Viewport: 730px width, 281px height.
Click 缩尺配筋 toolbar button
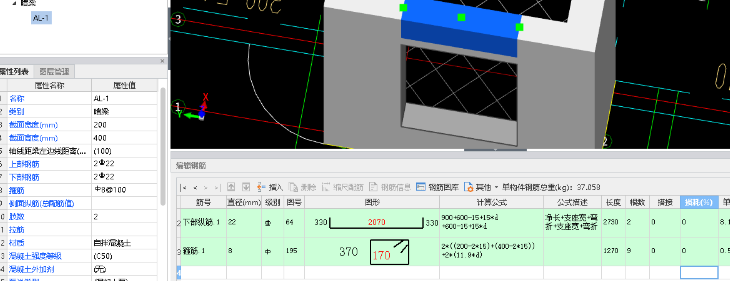[x=343, y=187]
